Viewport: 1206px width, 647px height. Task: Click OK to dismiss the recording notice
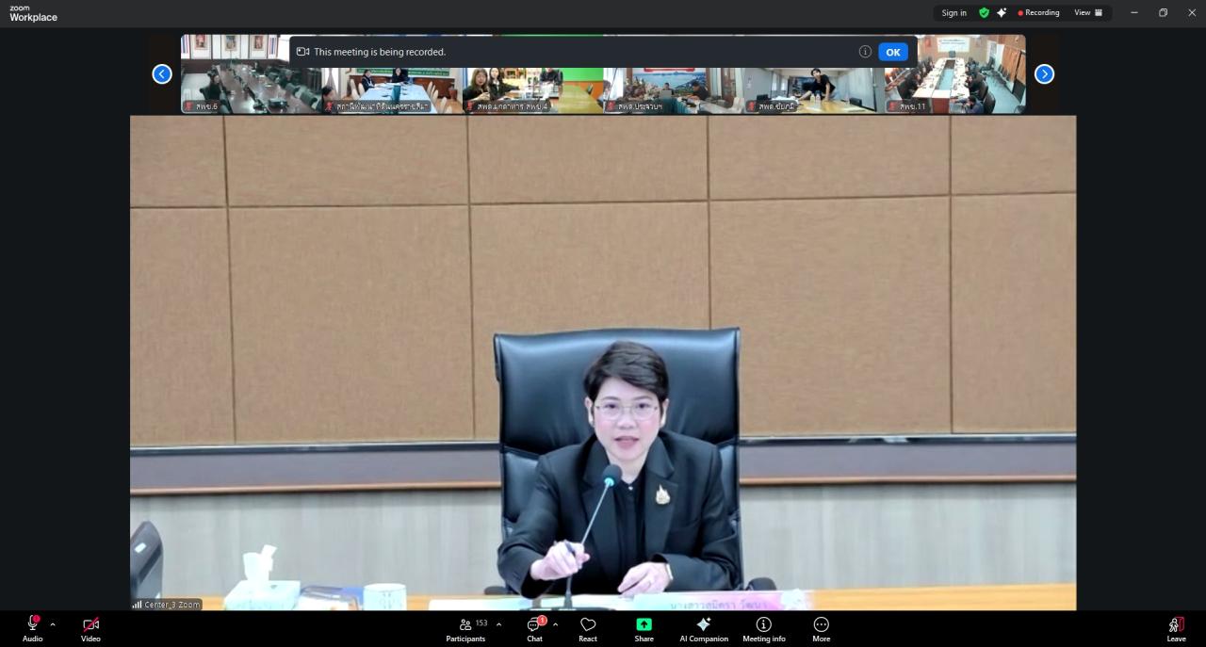tap(892, 52)
